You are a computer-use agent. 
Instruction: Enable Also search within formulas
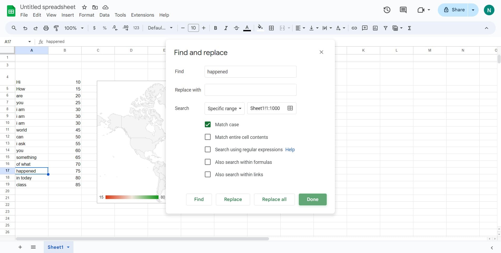pyautogui.click(x=208, y=162)
